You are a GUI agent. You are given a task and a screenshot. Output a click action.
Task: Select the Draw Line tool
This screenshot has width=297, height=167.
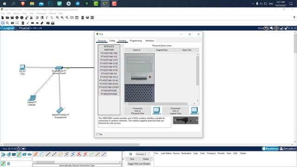click(x=28, y=23)
